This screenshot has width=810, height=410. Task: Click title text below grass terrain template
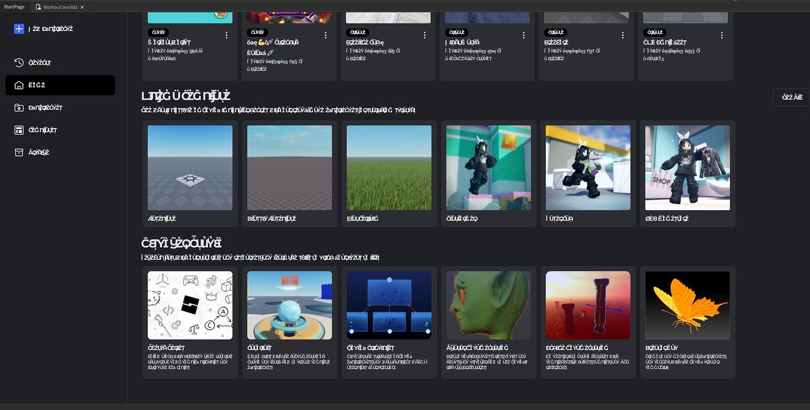(x=362, y=219)
